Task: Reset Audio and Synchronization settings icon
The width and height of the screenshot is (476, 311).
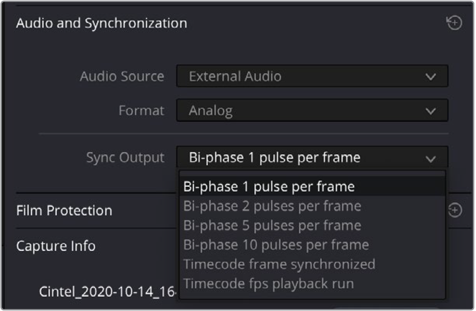Action: (x=454, y=23)
